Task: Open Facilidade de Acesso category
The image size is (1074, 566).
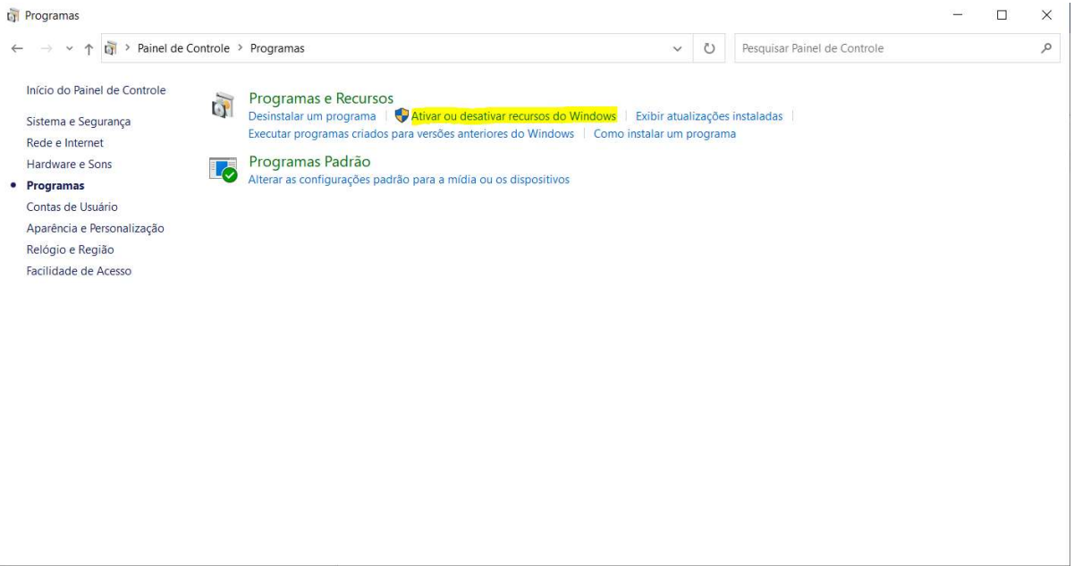Action: (79, 272)
